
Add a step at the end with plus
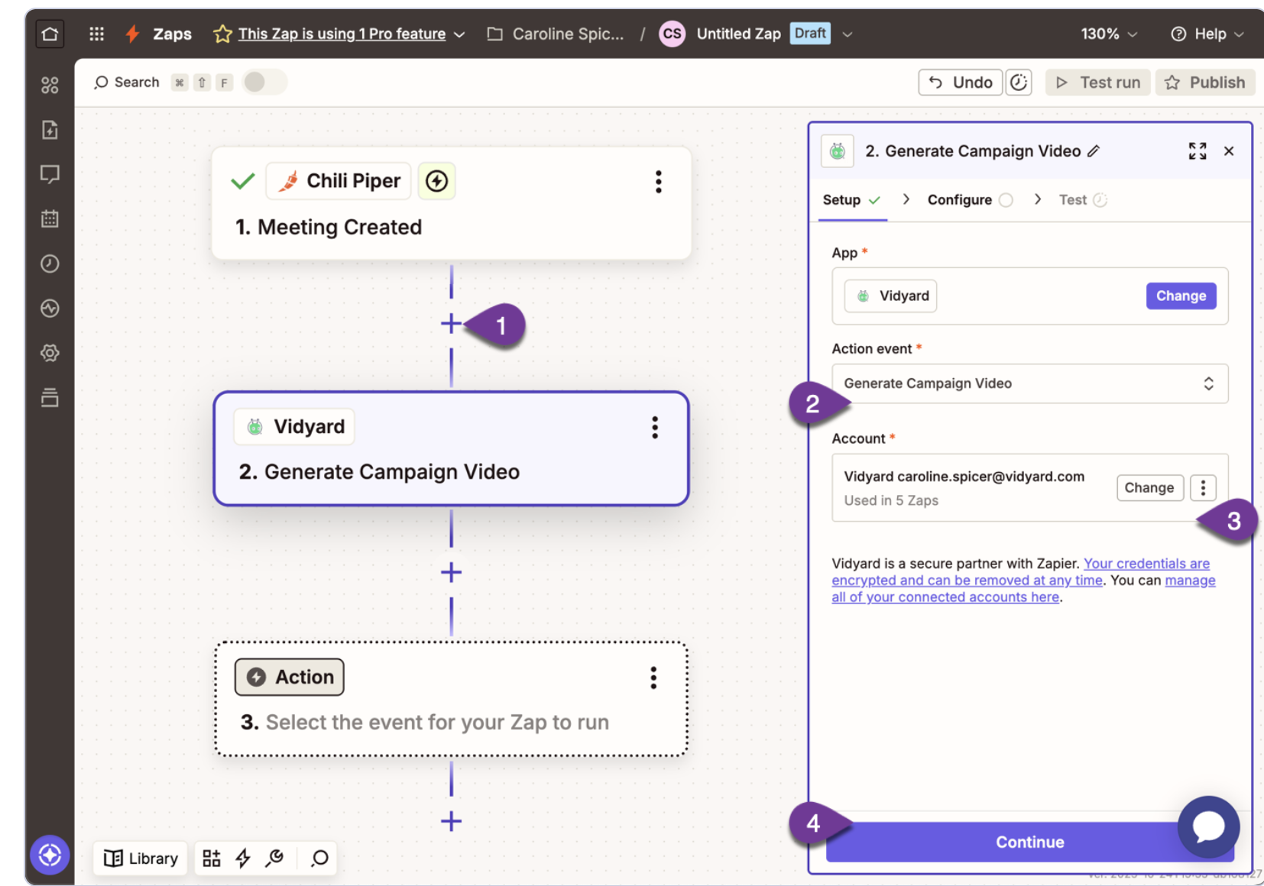click(x=451, y=821)
